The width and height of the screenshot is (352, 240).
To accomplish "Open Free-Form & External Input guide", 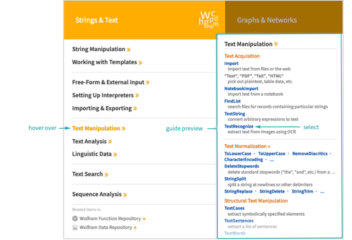I will tap(108, 82).
